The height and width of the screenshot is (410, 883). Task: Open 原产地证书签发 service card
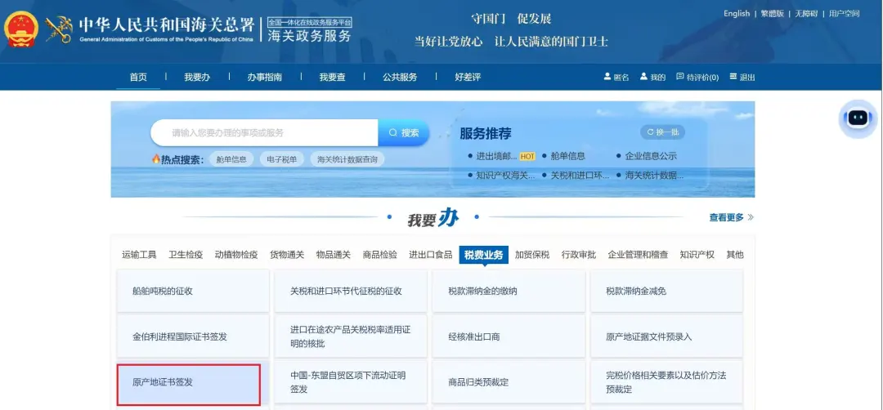click(189, 382)
